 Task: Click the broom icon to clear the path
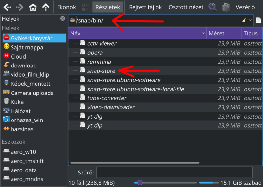point(244,20)
